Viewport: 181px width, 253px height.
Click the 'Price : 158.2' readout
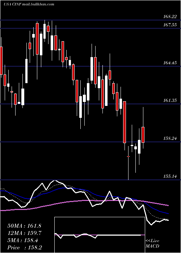tap(25, 248)
